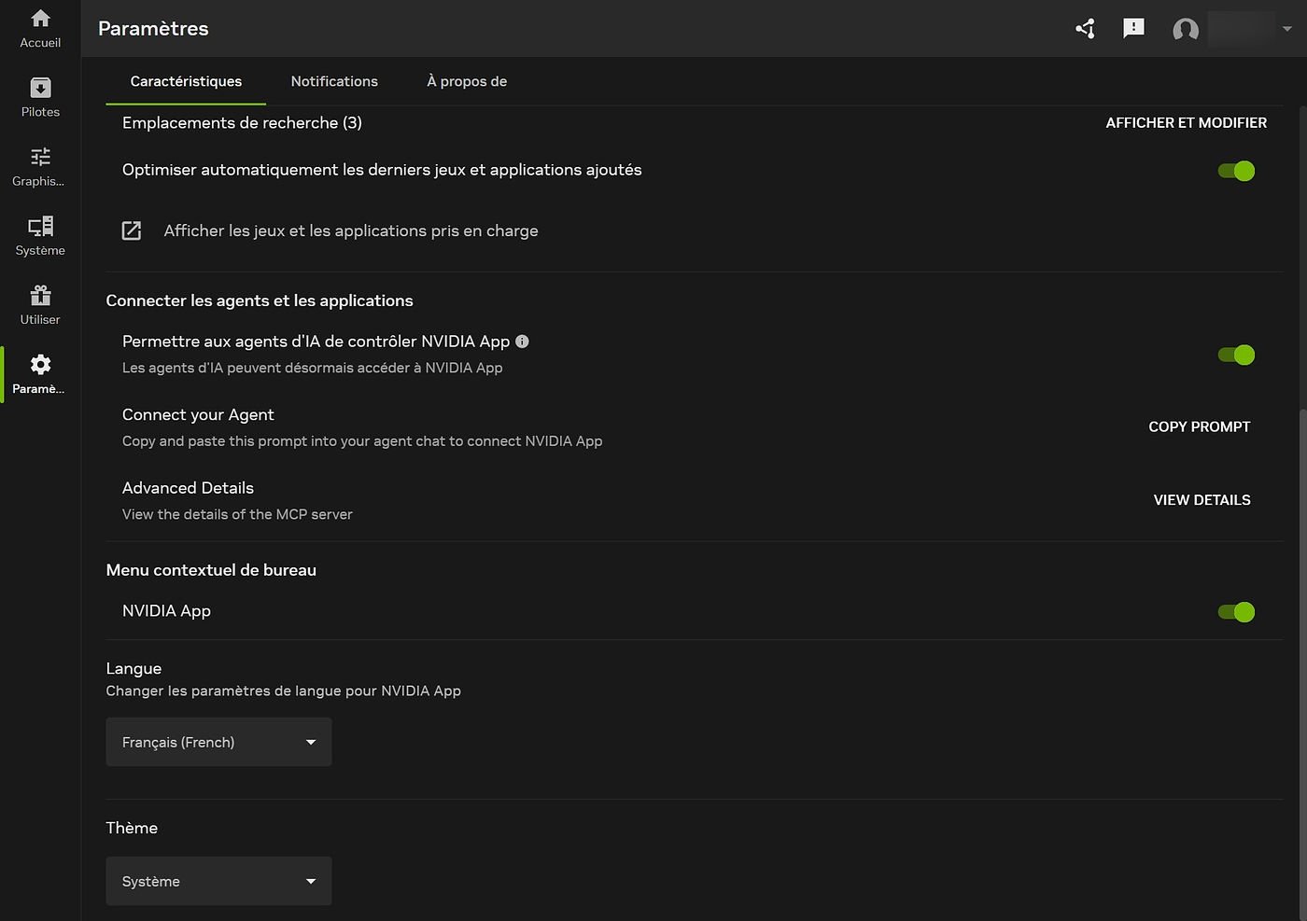Open the Français (French) language dropdown
The image size is (1307, 921).
[x=218, y=742]
